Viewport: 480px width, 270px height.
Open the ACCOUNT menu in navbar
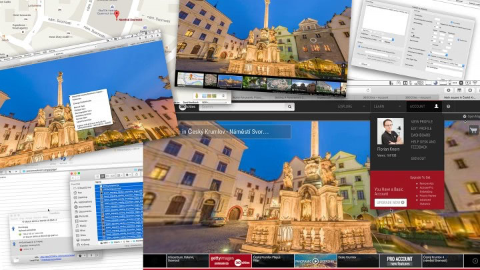coord(417,106)
